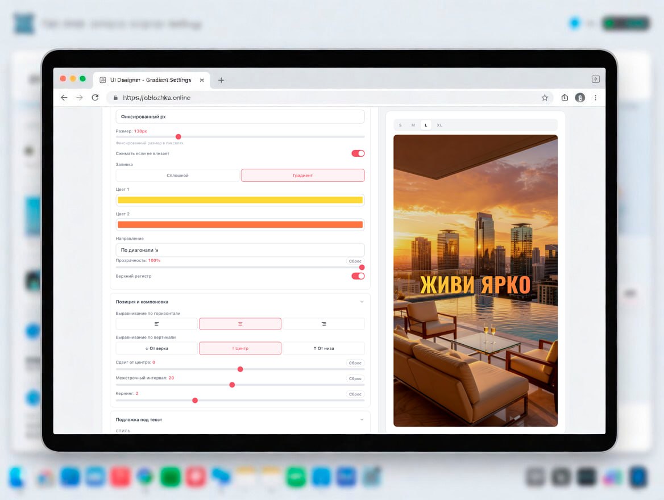The width and height of the screenshot is (664, 500).
Task: Choose 'Сплошной' fill option
Action: click(x=177, y=176)
